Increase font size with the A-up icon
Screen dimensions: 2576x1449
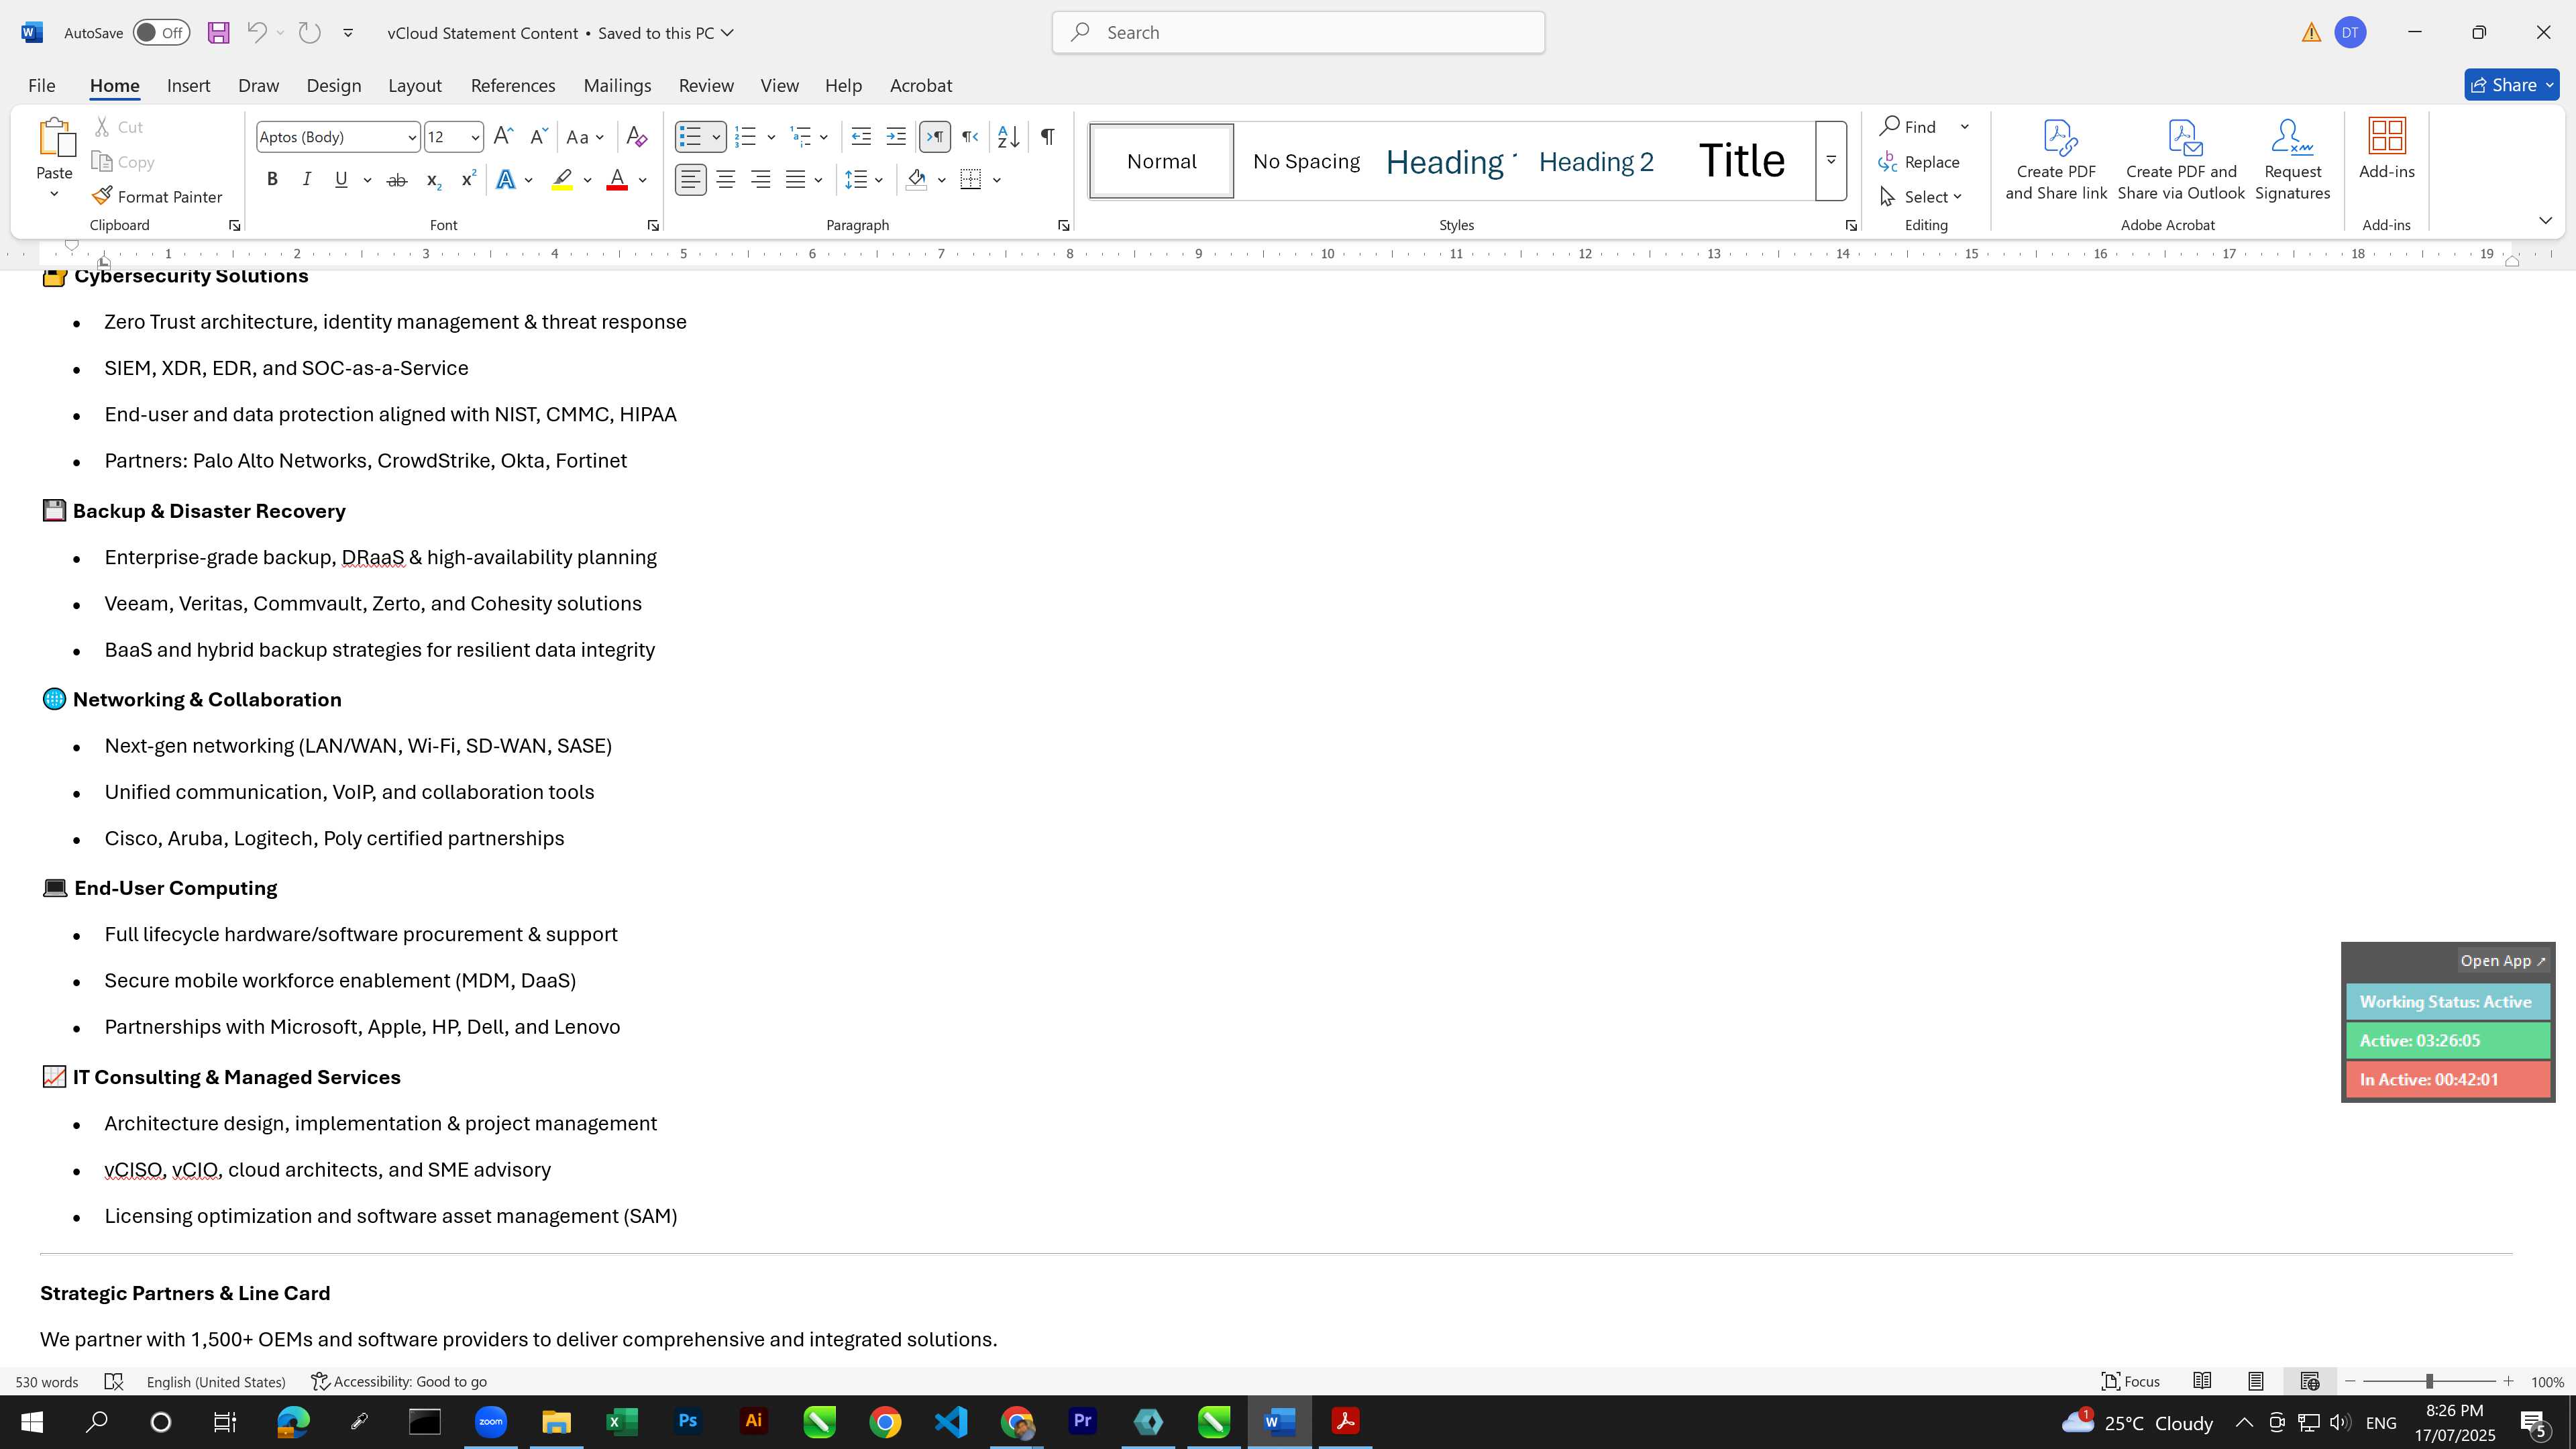point(503,137)
